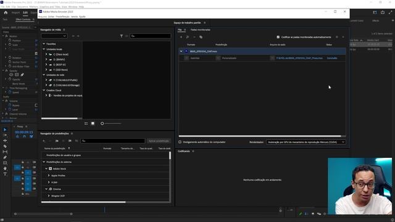Select the Type tool in Premiere toolbar
The height and width of the screenshot is (222, 395).
[5, 174]
